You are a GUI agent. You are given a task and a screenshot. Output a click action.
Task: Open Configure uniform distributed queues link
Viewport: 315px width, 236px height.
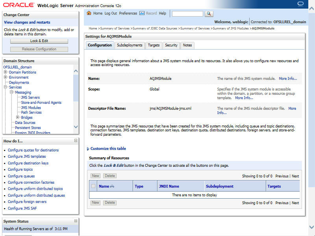click(36, 195)
